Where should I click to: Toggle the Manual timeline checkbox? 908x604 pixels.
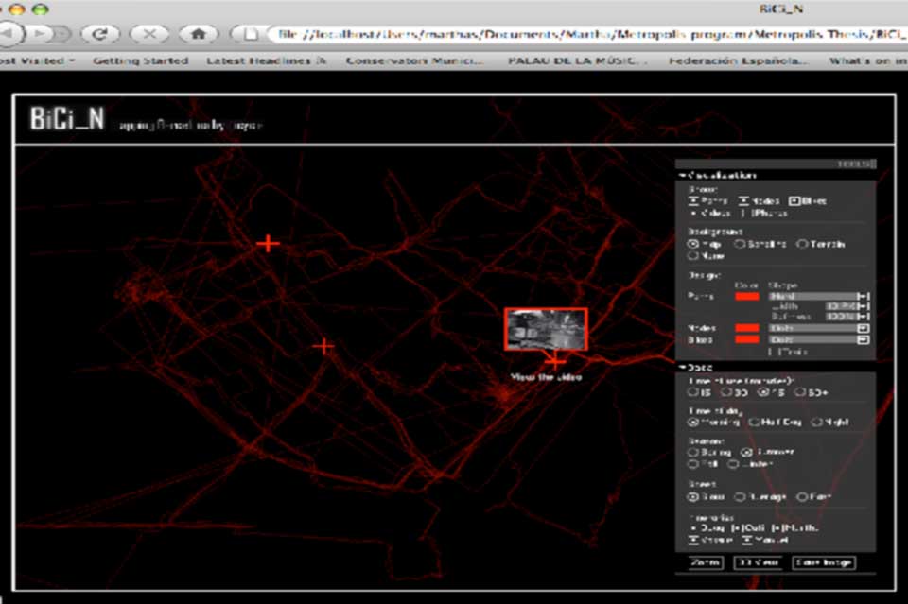747,540
